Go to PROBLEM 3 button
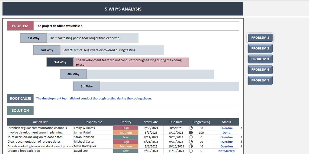The height and width of the screenshot is (154, 309). [260, 59]
